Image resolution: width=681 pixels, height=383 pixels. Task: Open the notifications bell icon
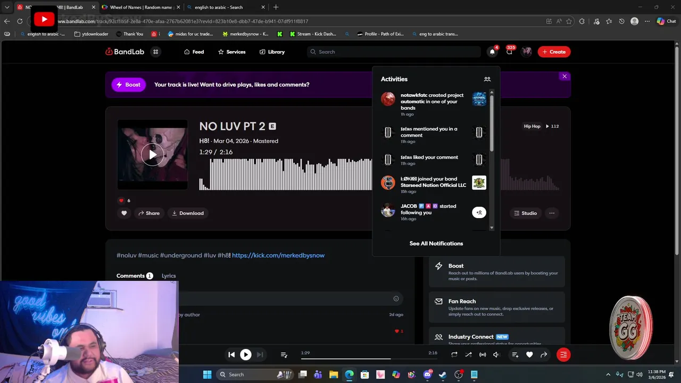coord(492,52)
